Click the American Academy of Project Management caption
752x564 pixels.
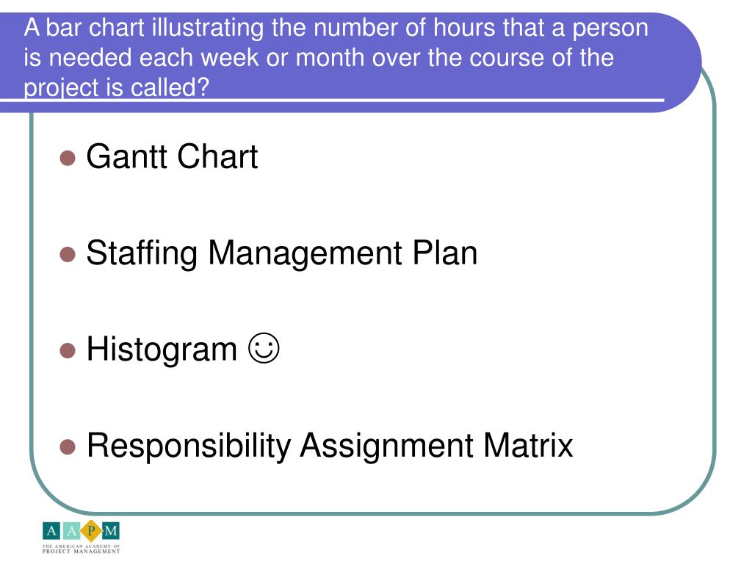point(81,549)
